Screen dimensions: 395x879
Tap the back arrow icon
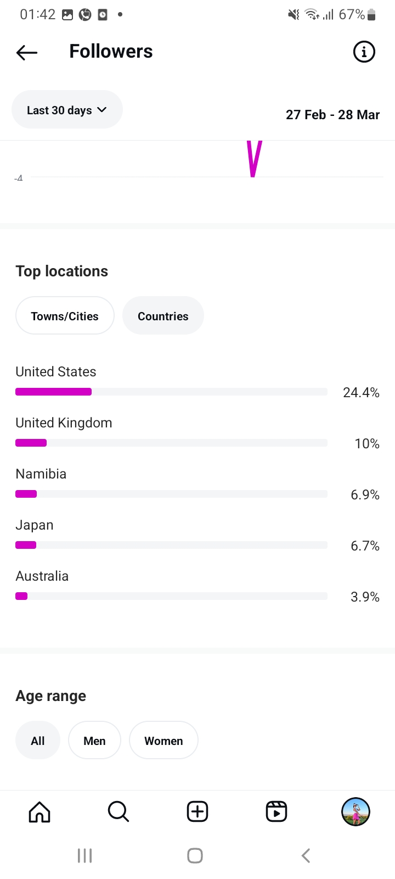(x=27, y=52)
